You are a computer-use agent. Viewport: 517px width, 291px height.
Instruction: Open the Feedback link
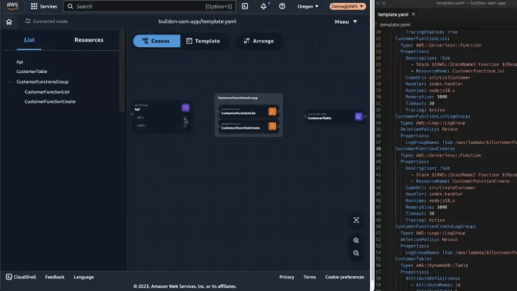[54, 277]
